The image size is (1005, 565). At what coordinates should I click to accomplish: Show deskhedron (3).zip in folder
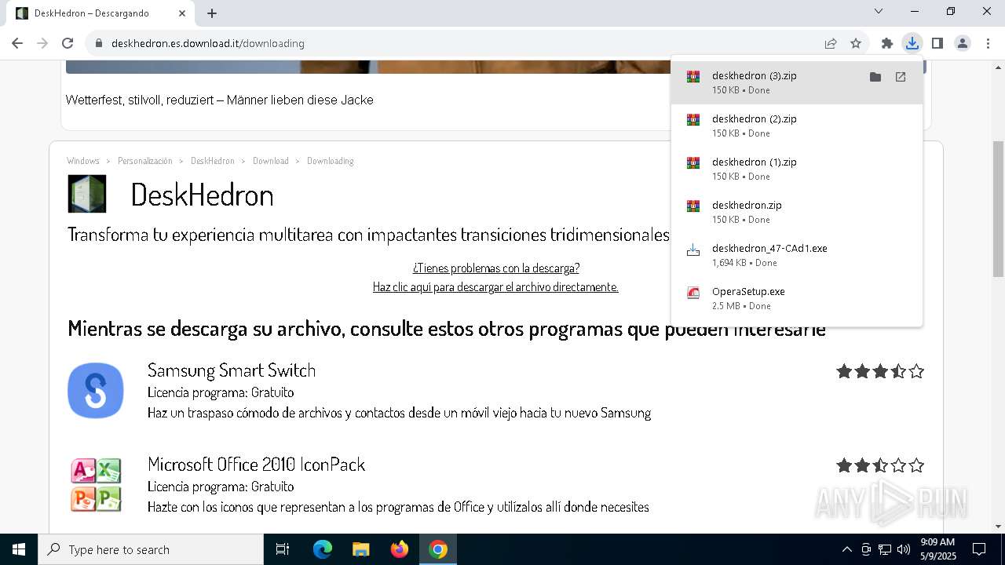pos(875,77)
